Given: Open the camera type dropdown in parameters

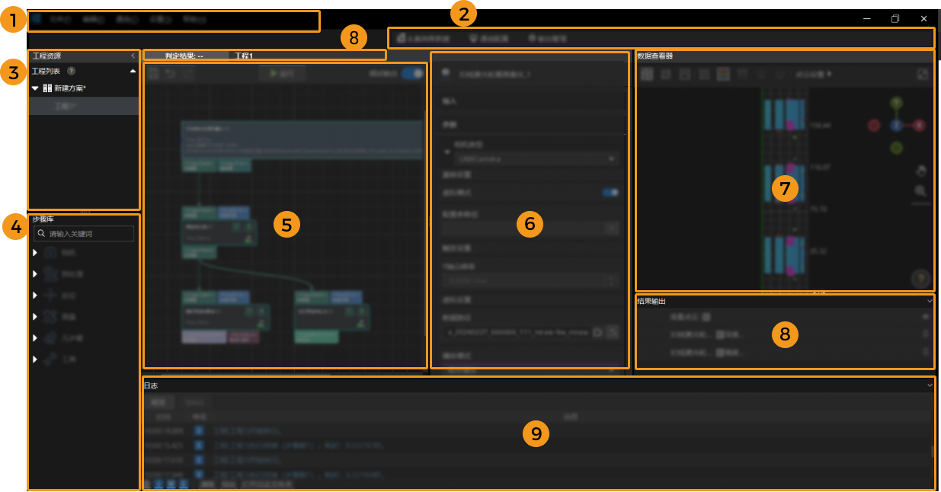Looking at the screenshot, I should click(x=612, y=158).
